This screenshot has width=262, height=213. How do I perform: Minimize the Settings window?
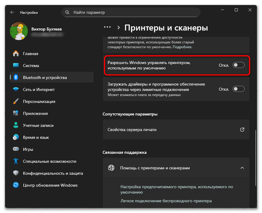pos(223,10)
